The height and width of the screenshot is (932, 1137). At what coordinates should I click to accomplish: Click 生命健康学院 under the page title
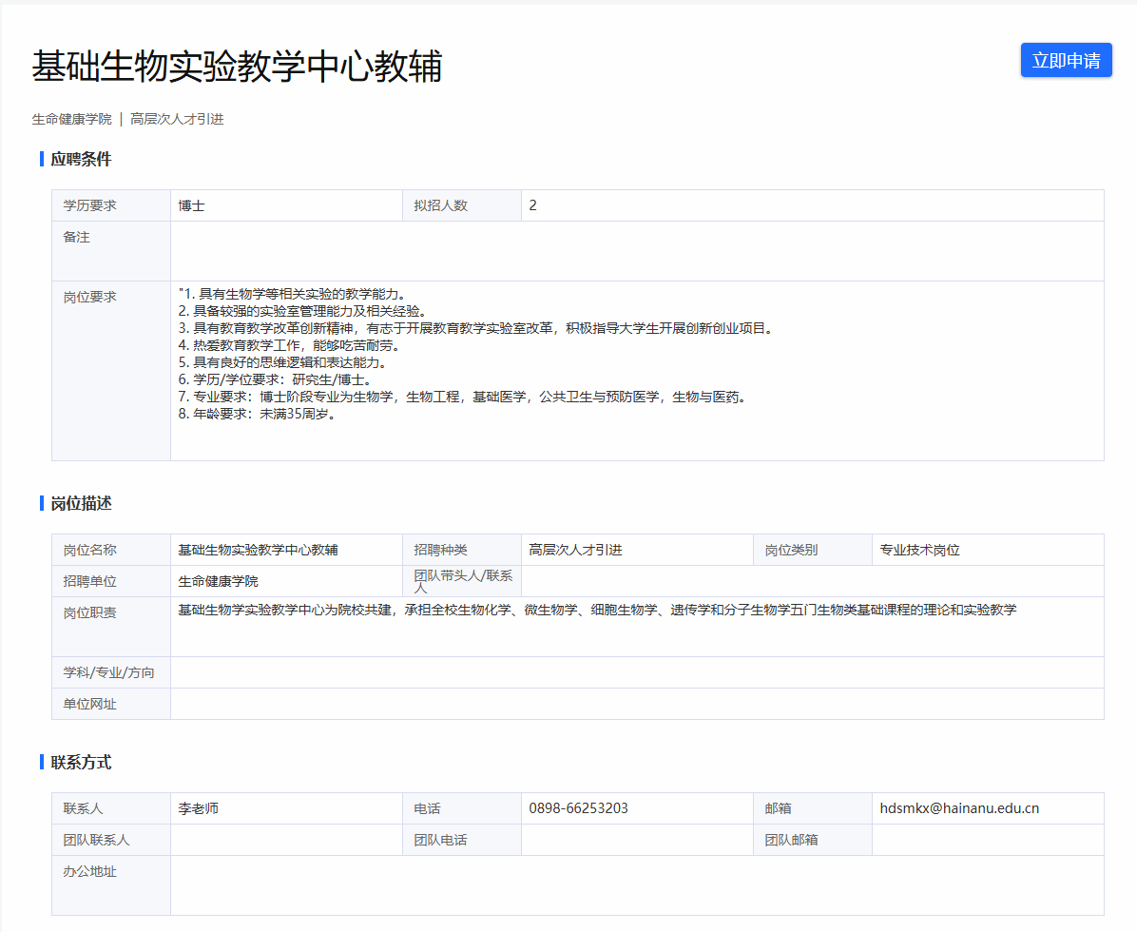(x=71, y=119)
